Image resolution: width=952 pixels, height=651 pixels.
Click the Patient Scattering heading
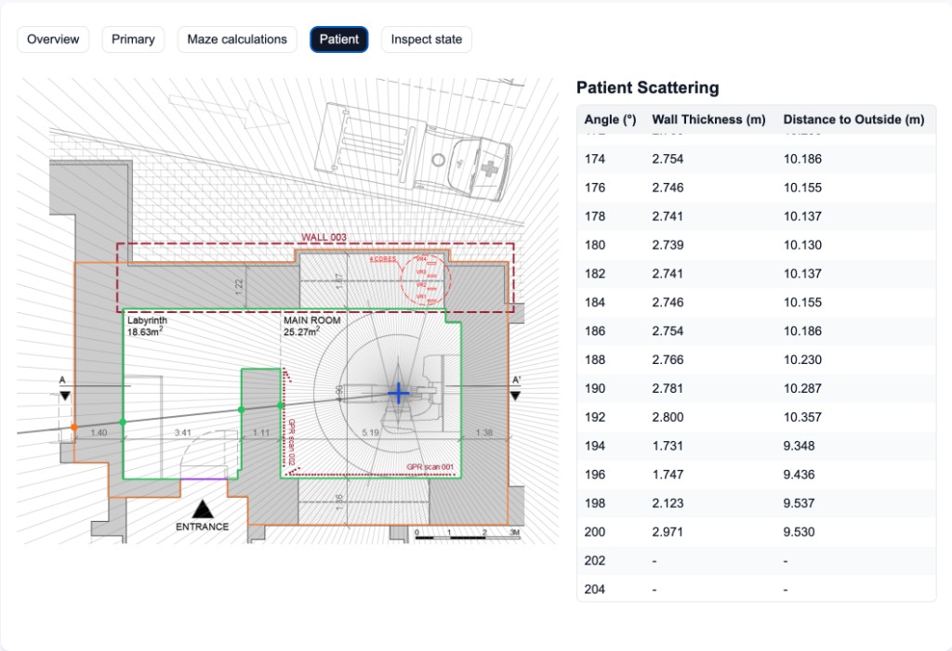point(648,88)
